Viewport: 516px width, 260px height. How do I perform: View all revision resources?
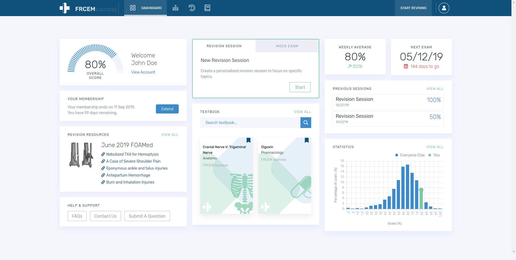point(170,135)
